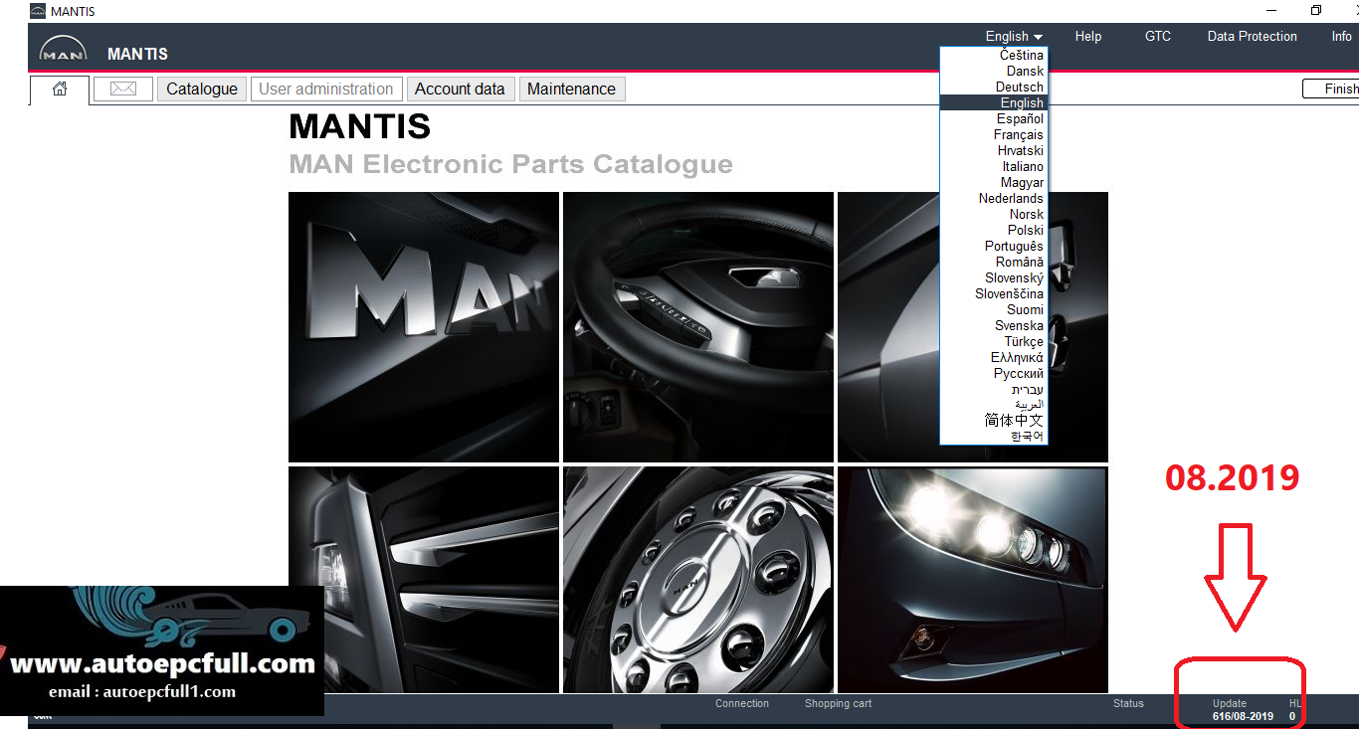Click the Shopping cart status label

coord(838,704)
